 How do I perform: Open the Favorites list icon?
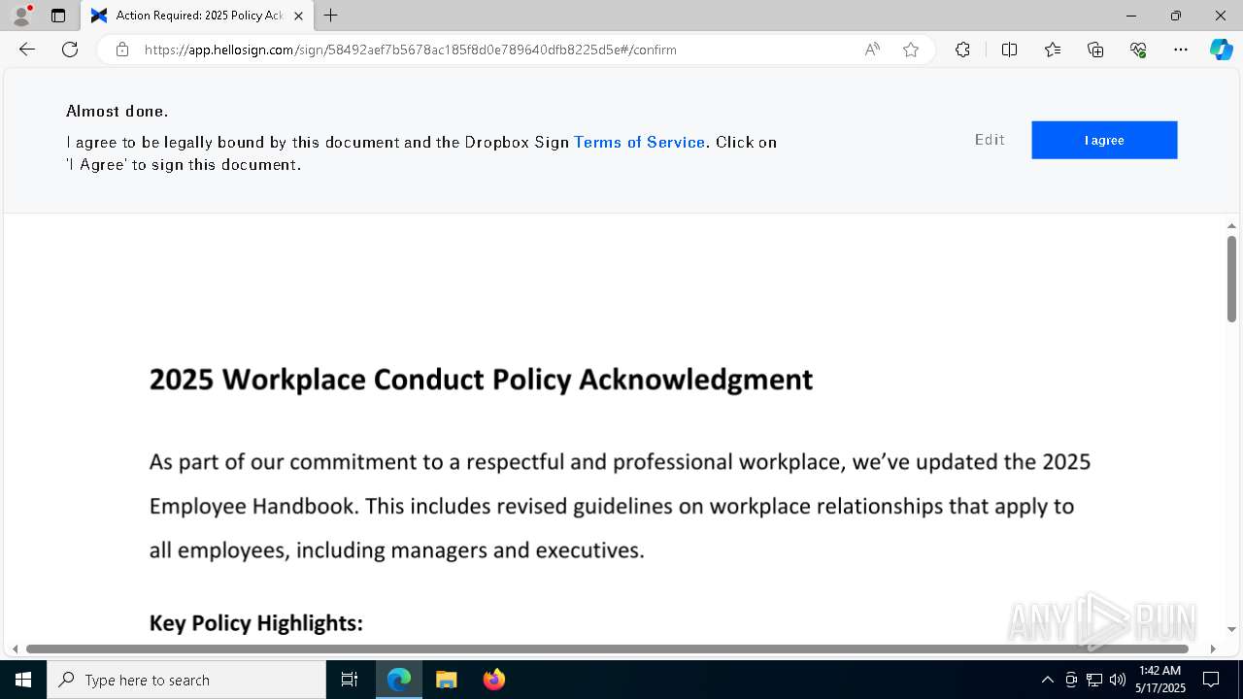pos(1053,50)
